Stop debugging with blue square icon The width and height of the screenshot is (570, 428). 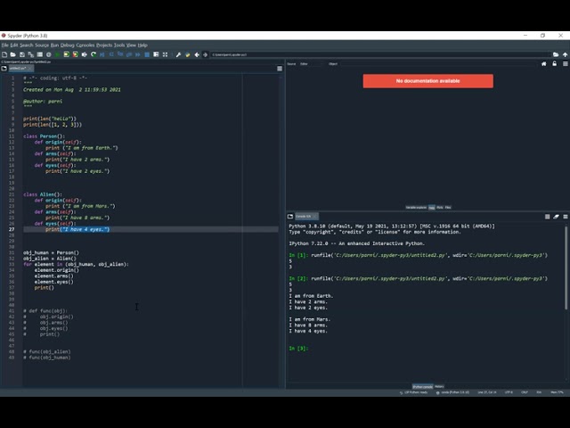pos(147,54)
